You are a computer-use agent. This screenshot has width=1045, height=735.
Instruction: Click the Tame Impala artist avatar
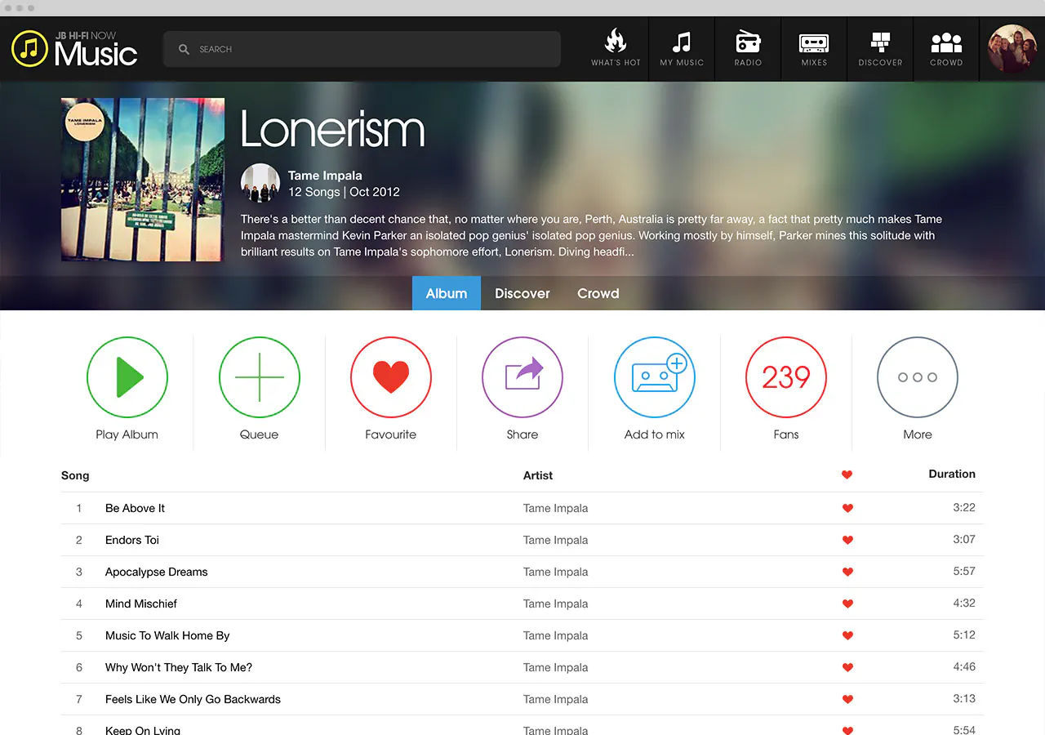(260, 183)
